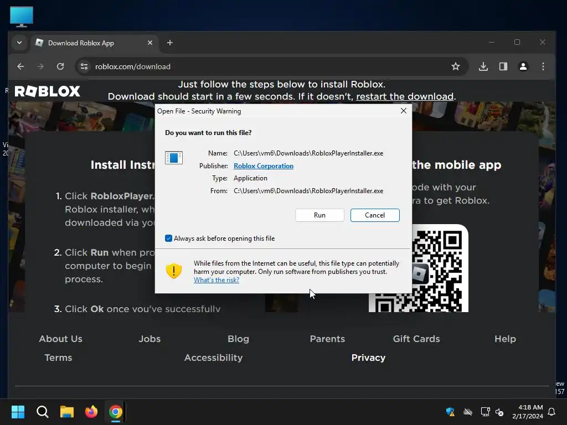Open the network status tray icon
This screenshot has height=425, width=567.
click(485, 412)
